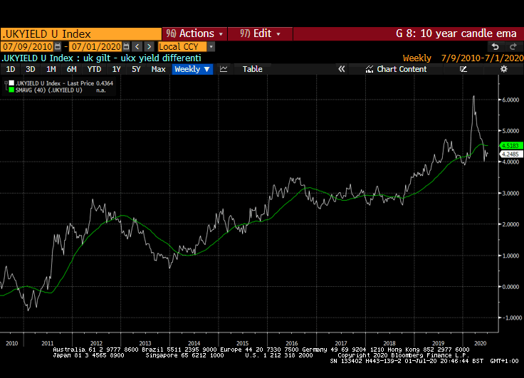Image resolution: width=524 pixels, height=378 pixels.
Task: Select the 6M range tab
Action: 71,69
